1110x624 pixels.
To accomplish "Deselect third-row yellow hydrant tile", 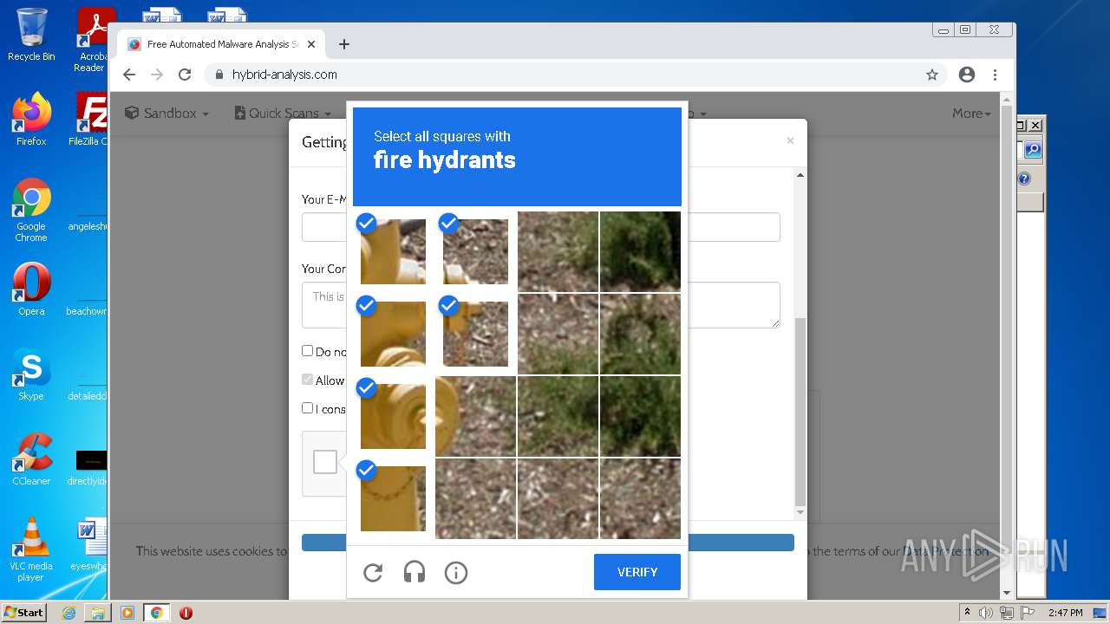I will pyautogui.click(x=393, y=416).
